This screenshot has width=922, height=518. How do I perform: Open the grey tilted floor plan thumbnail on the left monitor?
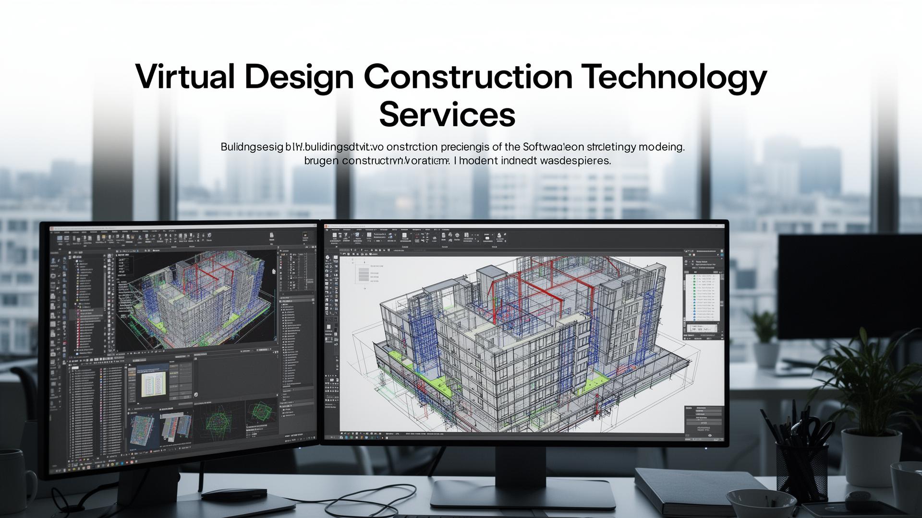click(x=176, y=427)
